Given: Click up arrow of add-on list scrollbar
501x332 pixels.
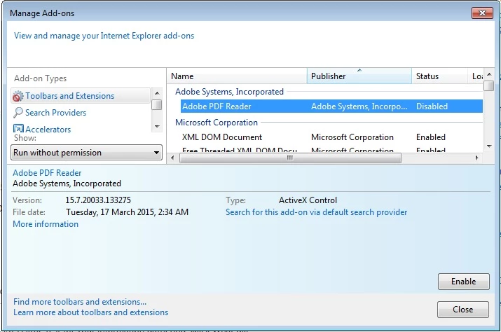Looking at the screenshot, I should (x=489, y=74).
